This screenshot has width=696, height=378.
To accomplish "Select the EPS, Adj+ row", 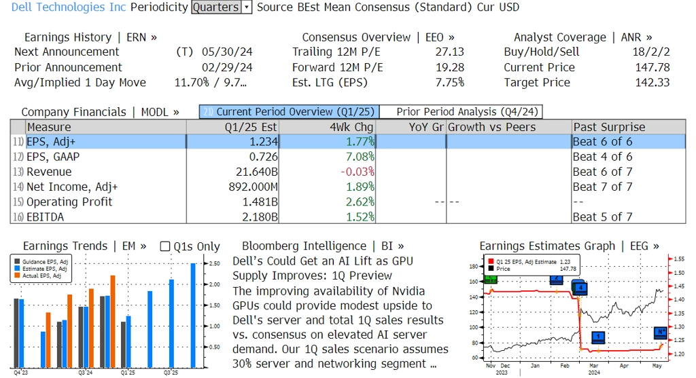I will coord(347,142).
